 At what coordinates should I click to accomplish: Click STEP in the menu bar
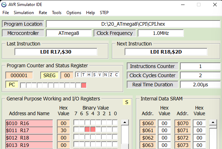[104, 13]
